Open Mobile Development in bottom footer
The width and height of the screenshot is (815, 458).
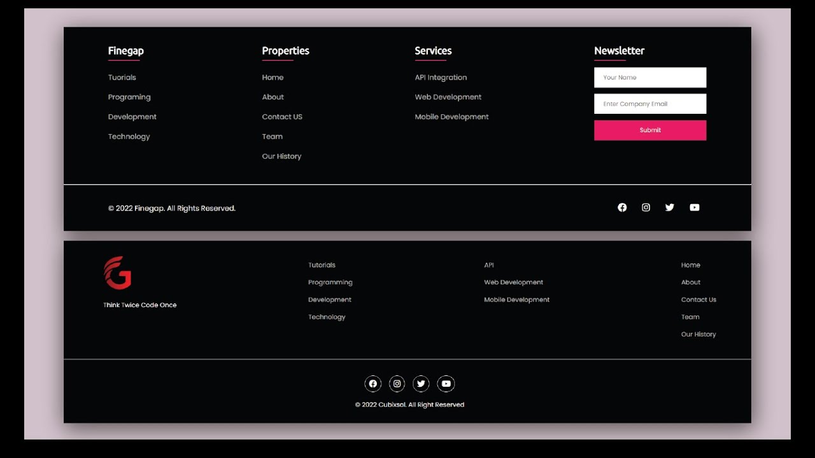[517, 300]
